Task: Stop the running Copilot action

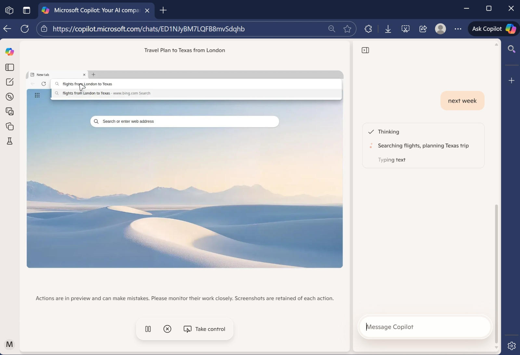Action: pos(167,329)
